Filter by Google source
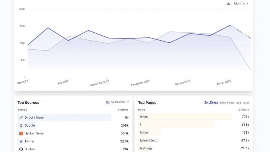The image size is (270, 152). [30, 125]
